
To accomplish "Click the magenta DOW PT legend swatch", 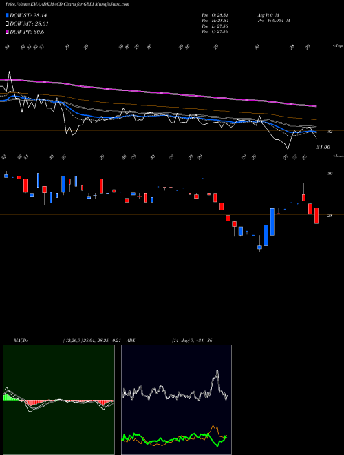I will coord(8,32).
